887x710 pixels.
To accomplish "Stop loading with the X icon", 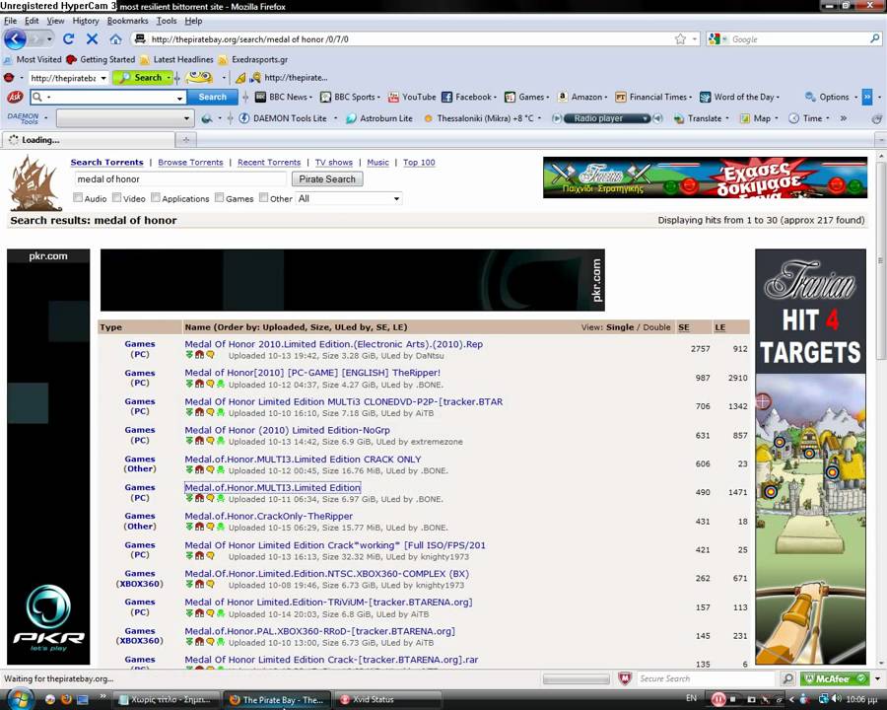I will [93, 39].
